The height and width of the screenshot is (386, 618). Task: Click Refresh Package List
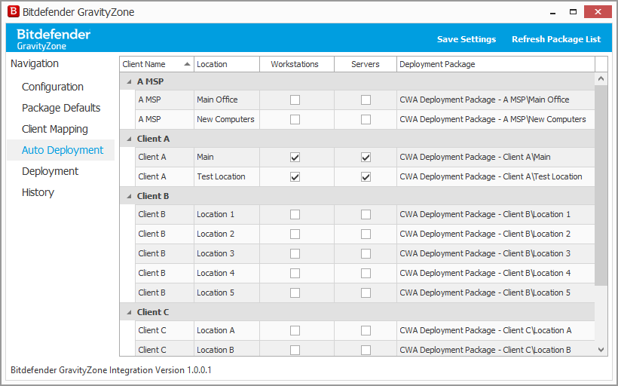(x=556, y=39)
